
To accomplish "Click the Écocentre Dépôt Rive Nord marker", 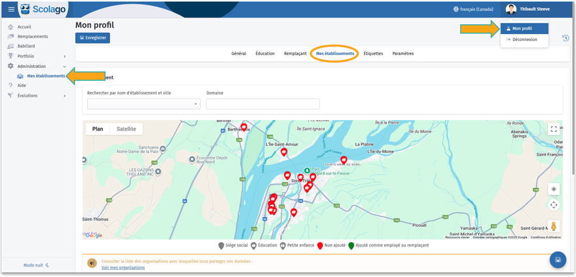I will tap(191, 159).
